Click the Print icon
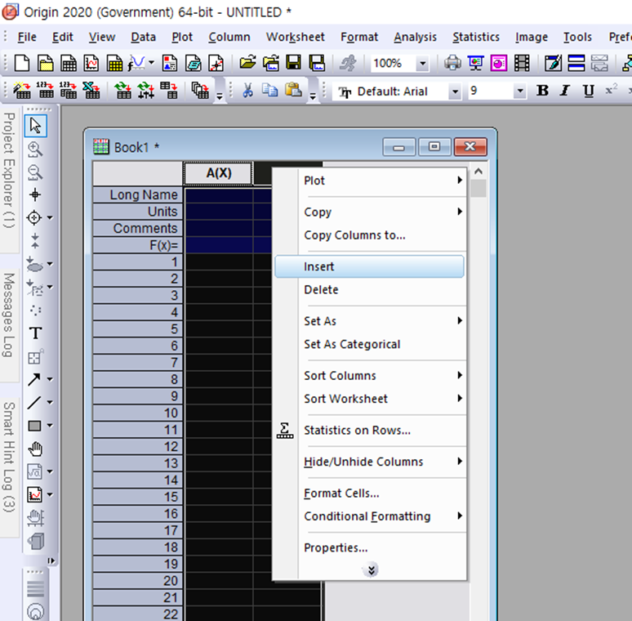 coord(452,63)
